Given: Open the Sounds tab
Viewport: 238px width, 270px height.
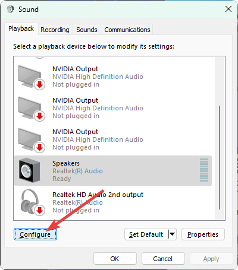Looking at the screenshot, I should click(87, 30).
